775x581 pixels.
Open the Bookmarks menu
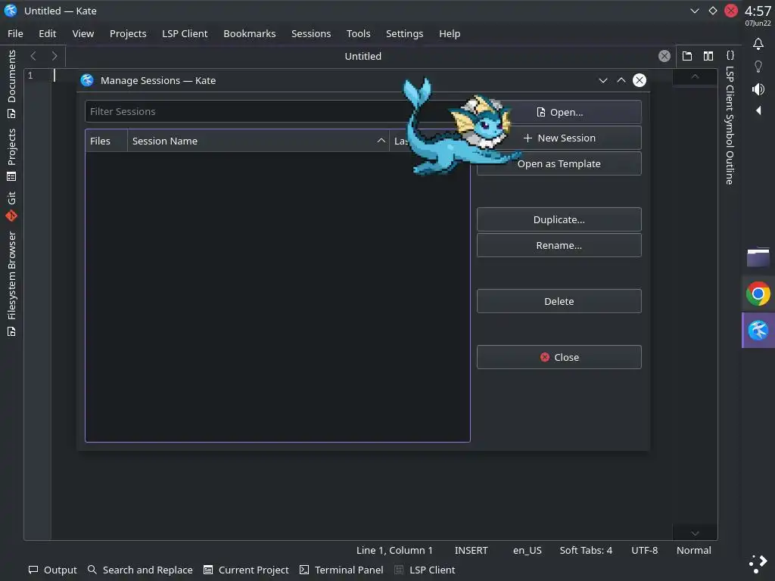point(250,33)
